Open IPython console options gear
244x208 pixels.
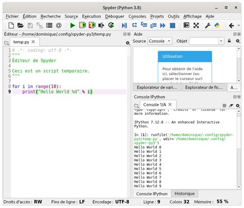(x=238, y=106)
